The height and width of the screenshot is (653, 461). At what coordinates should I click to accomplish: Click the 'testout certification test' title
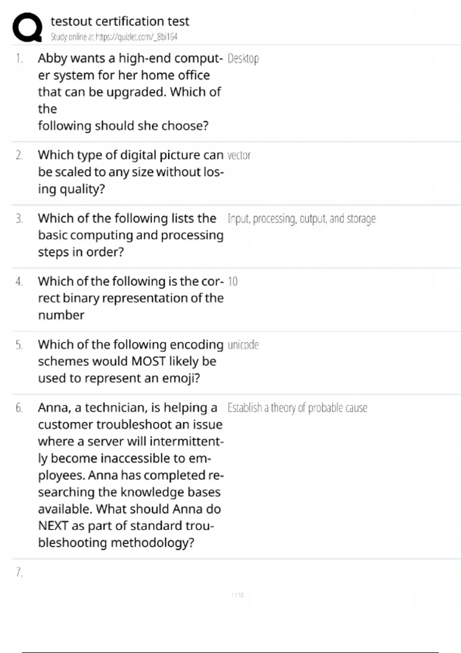[x=120, y=21]
